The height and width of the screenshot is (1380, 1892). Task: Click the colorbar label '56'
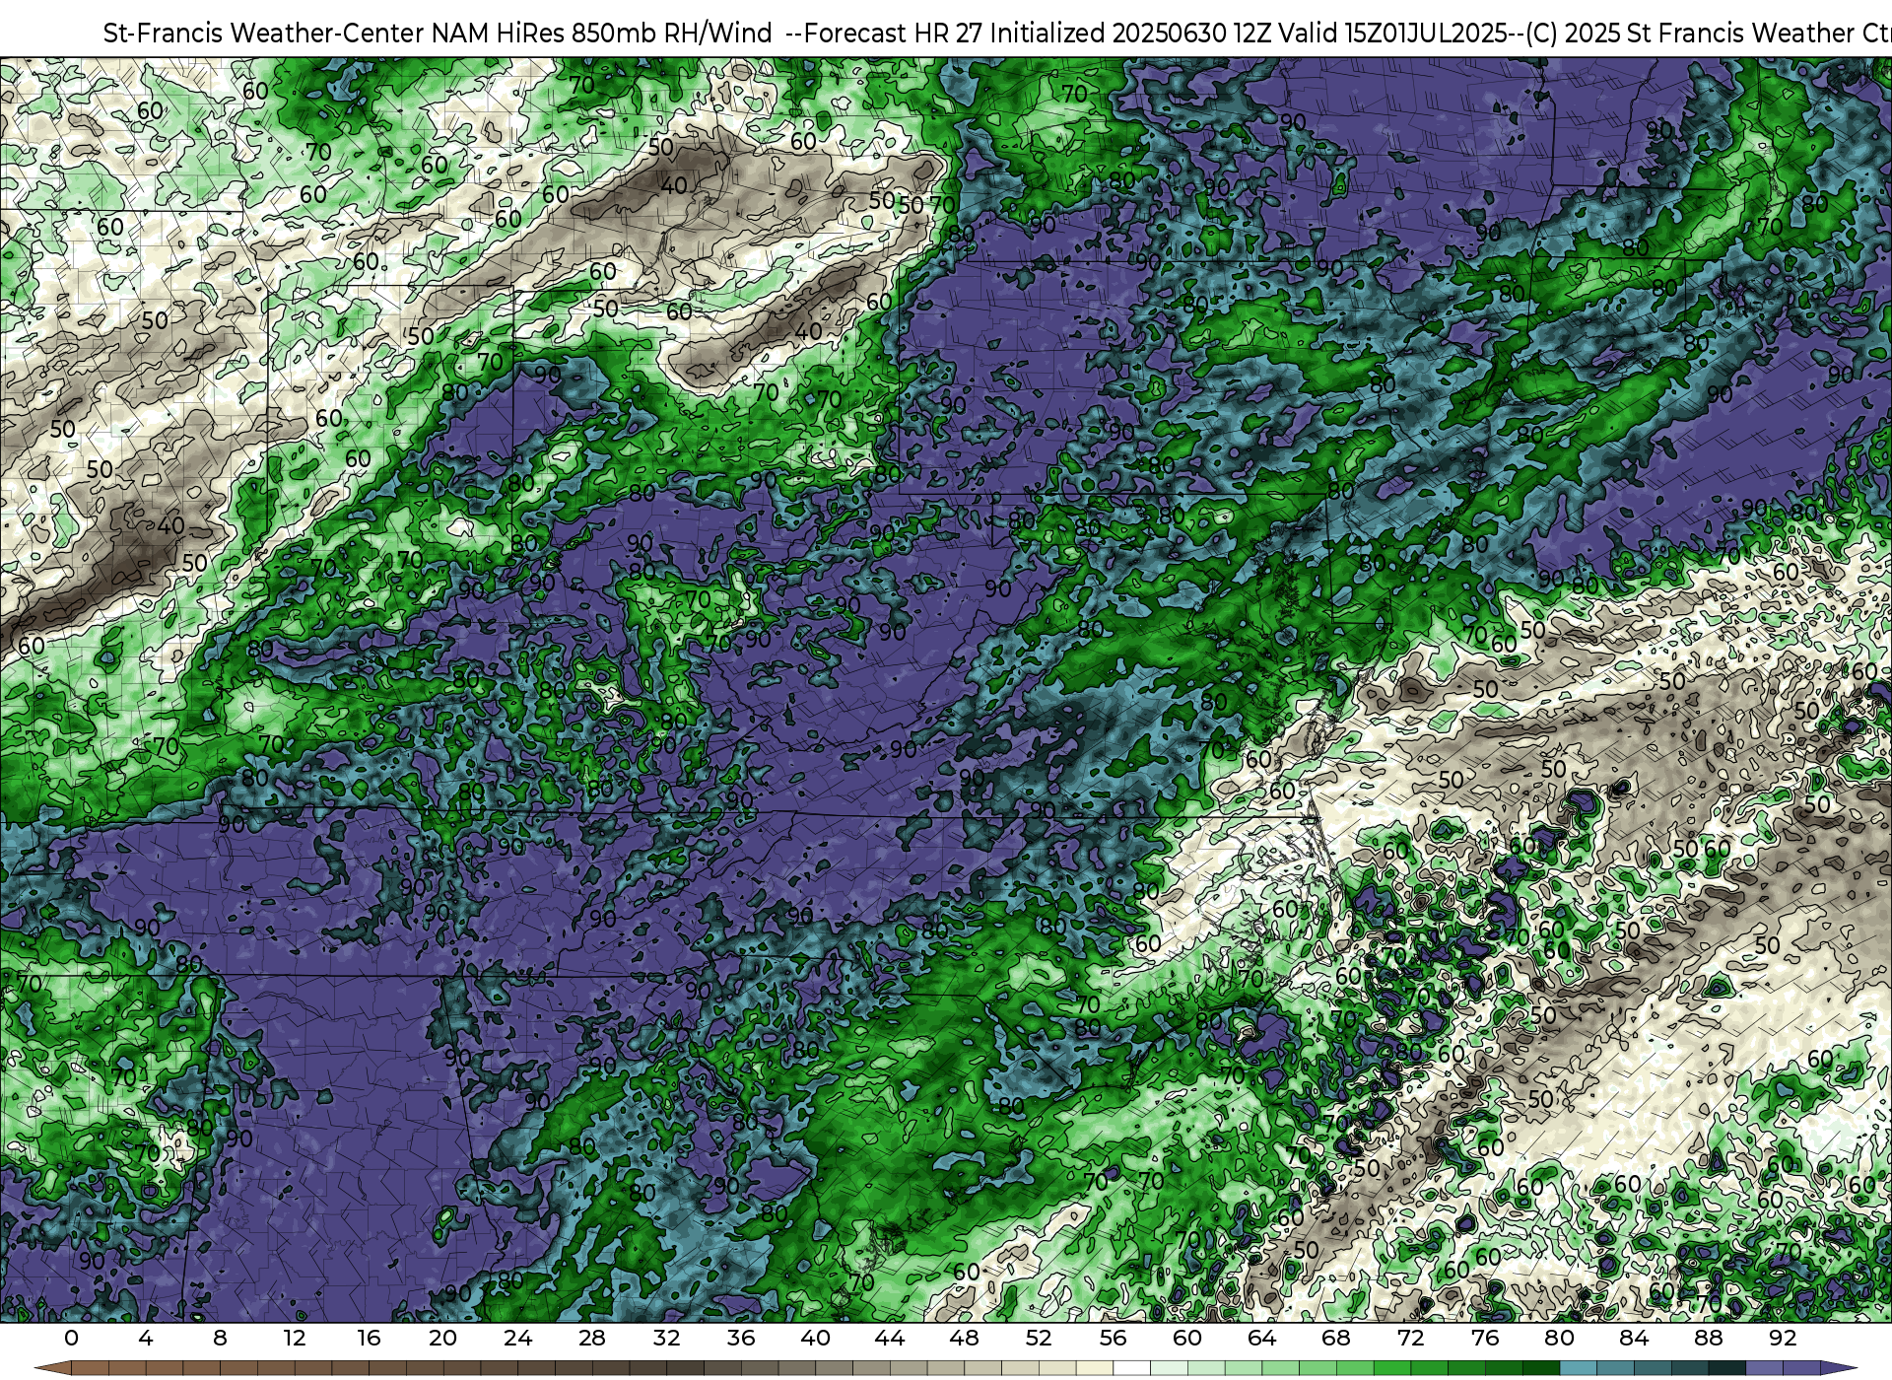click(x=1113, y=1338)
